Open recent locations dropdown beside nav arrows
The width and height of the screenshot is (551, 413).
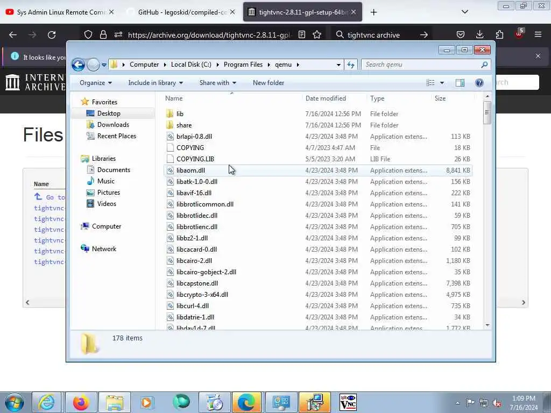104,65
